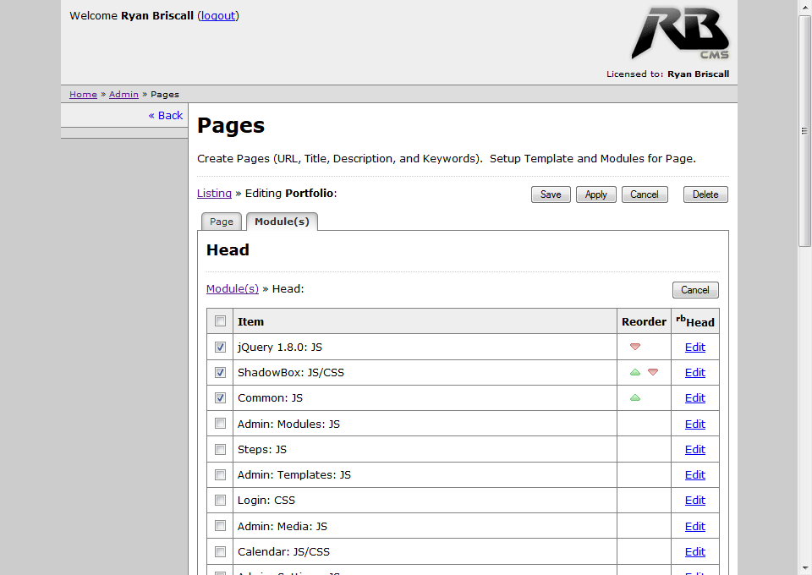Uncheck the ShadowBox: JS/CSS checkbox
Image resolution: width=812 pixels, height=575 pixels.
pos(221,372)
